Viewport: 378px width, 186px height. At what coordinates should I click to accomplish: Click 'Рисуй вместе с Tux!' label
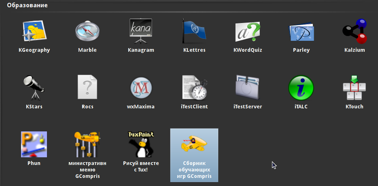[141, 167]
